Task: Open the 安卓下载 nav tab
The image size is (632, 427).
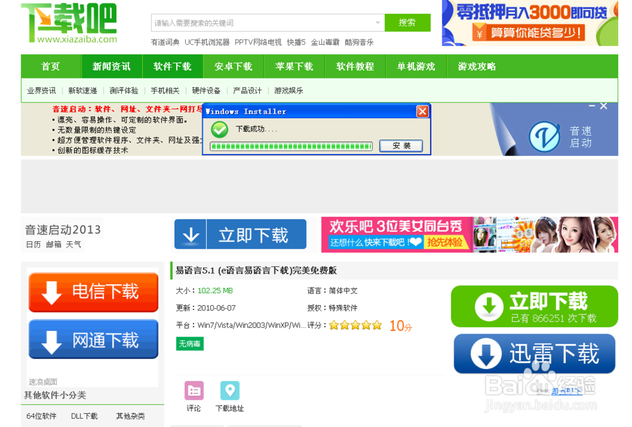Action: point(233,66)
